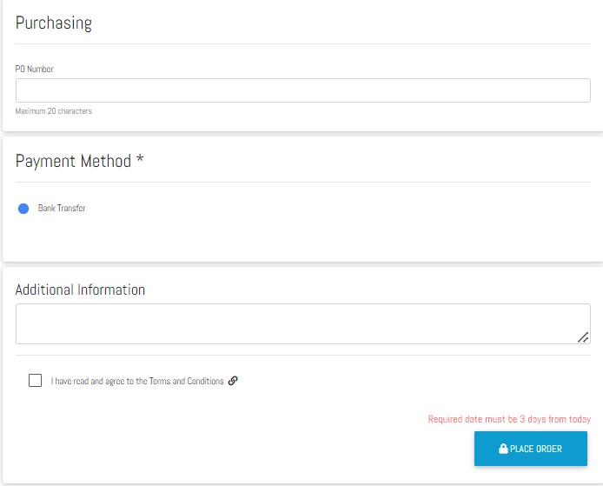Click the lock icon on Place Order
The height and width of the screenshot is (486, 603).
click(x=503, y=449)
